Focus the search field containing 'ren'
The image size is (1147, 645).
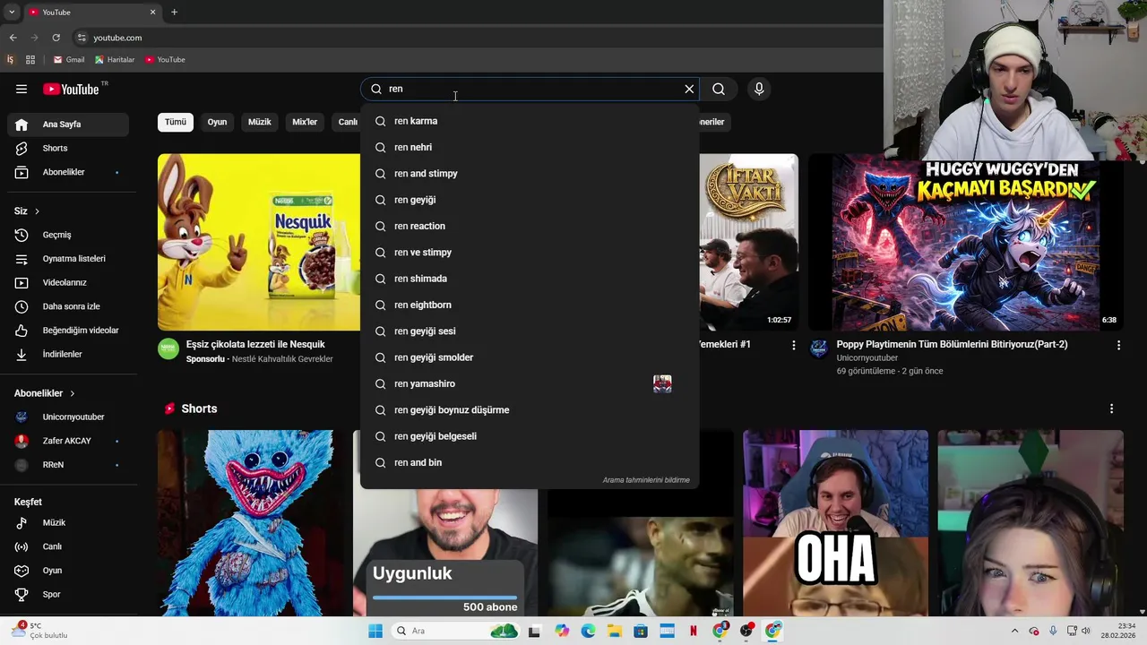point(529,89)
